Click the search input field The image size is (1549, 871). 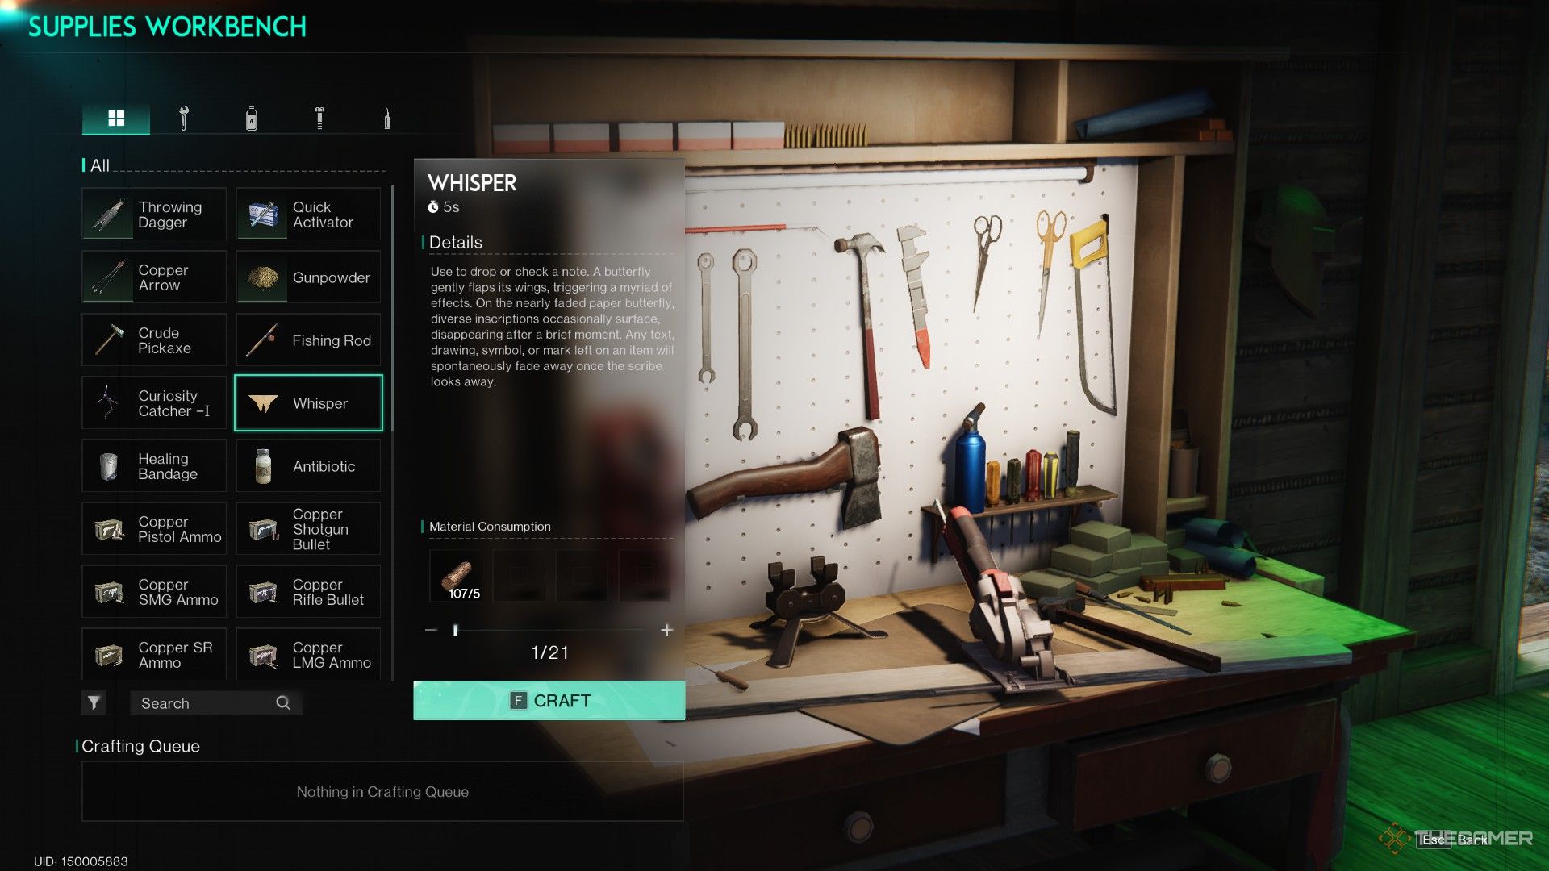(x=210, y=702)
